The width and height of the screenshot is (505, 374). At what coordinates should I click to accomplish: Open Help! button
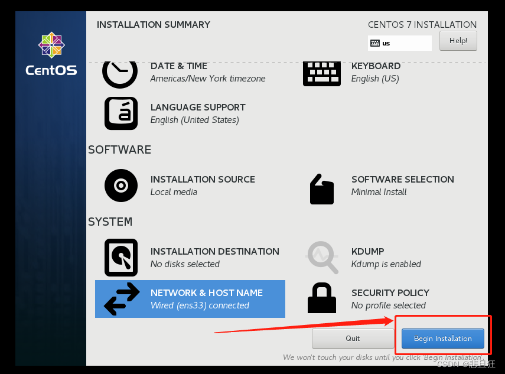[458, 41]
